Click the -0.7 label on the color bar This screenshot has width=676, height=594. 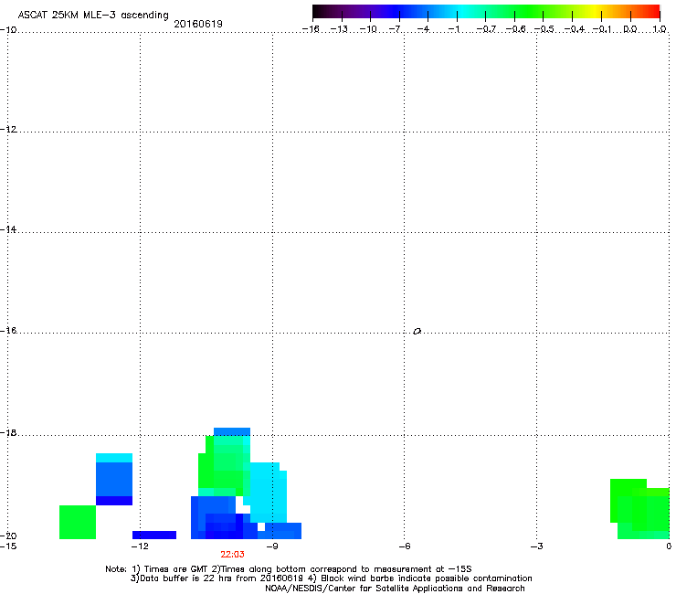pyautogui.click(x=486, y=29)
